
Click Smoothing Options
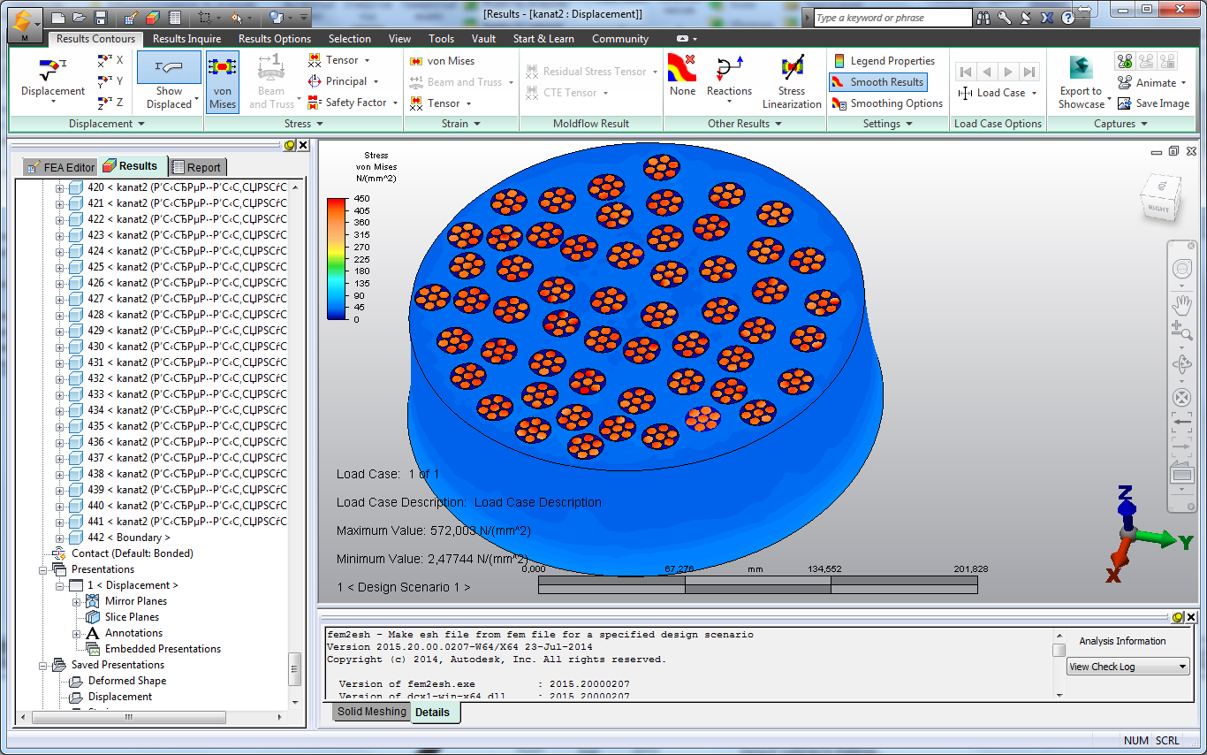pos(887,103)
